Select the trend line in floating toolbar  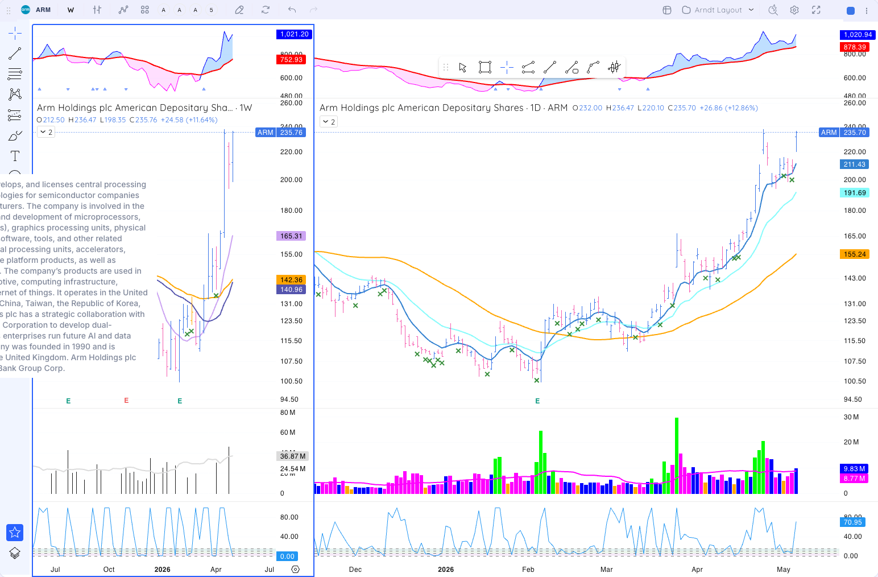(x=550, y=68)
